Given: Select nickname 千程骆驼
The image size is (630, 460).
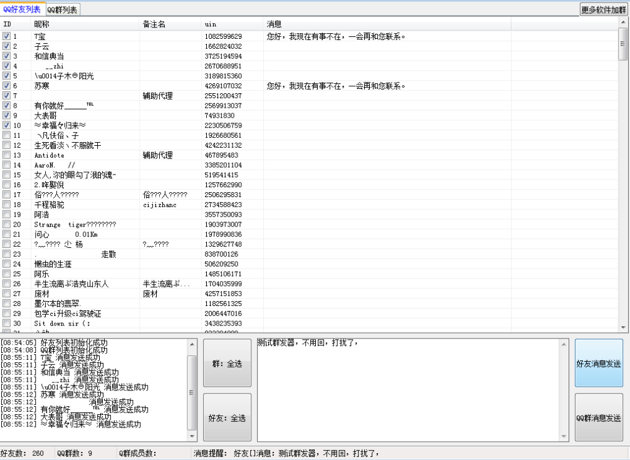Looking at the screenshot, I should click(x=49, y=205).
